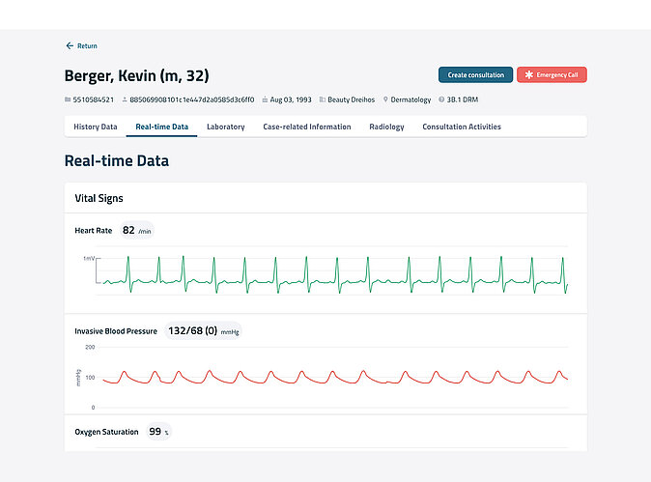The height and width of the screenshot is (482, 651).
Task: Click the round icon before 3B.1 DRM
Action: (441, 99)
